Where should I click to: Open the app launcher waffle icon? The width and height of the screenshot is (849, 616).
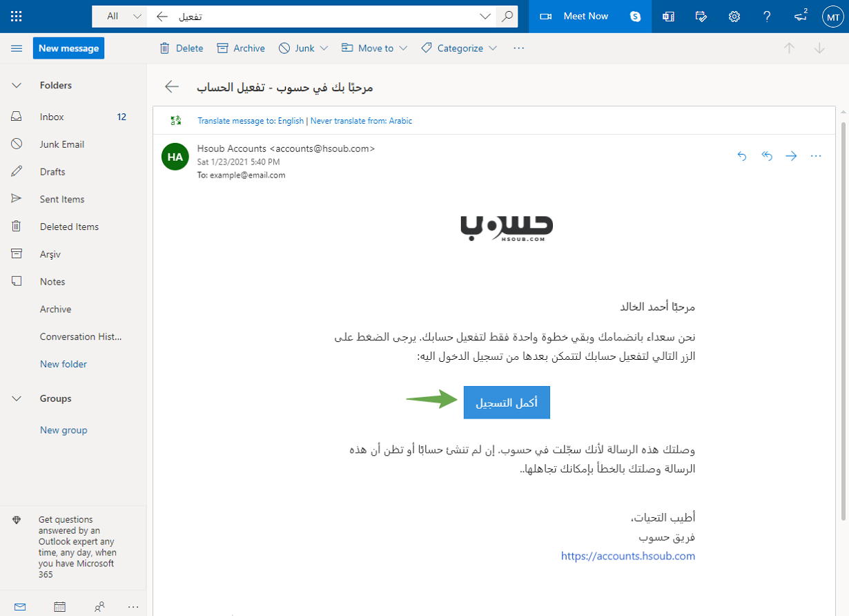coord(17,16)
